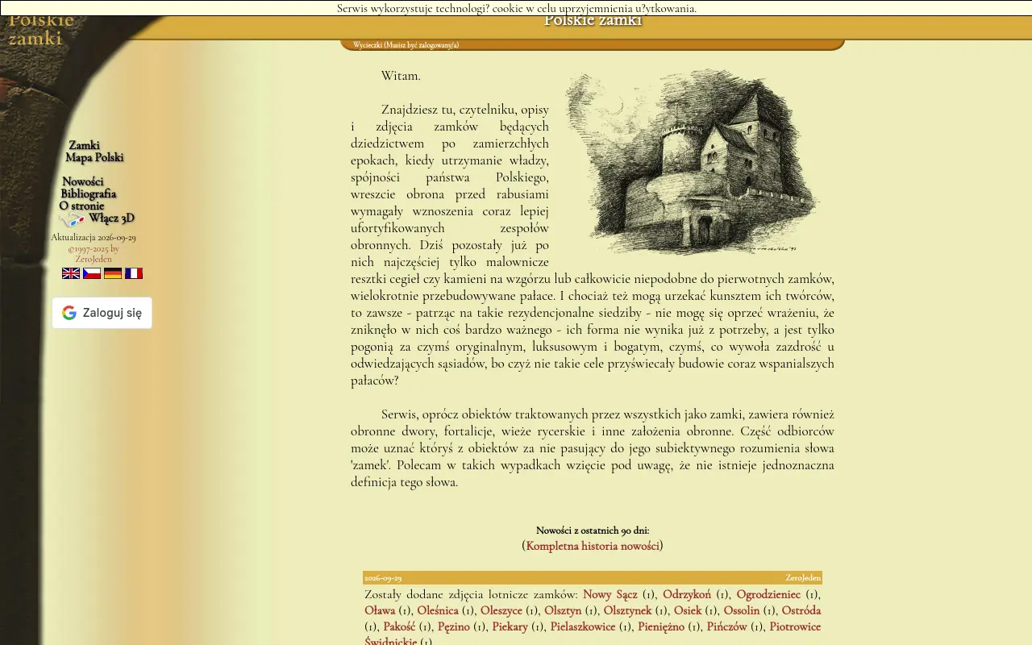Open the Pińczów castle link
1032x645 pixels.
(x=727, y=626)
